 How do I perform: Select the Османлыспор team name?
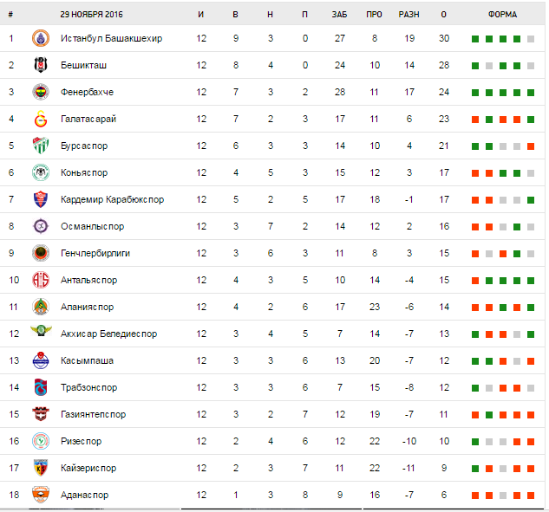point(92,226)
